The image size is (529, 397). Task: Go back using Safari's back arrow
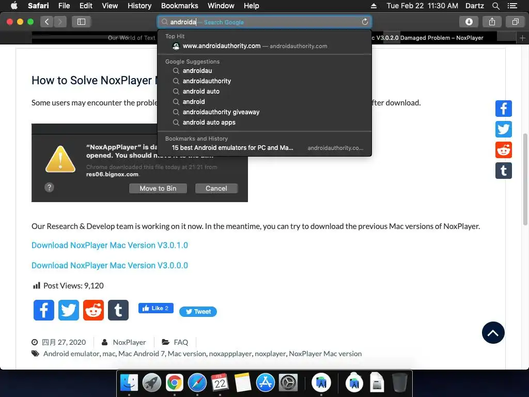47,22
